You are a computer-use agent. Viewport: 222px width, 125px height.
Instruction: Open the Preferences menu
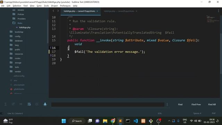tap(65, 6)
